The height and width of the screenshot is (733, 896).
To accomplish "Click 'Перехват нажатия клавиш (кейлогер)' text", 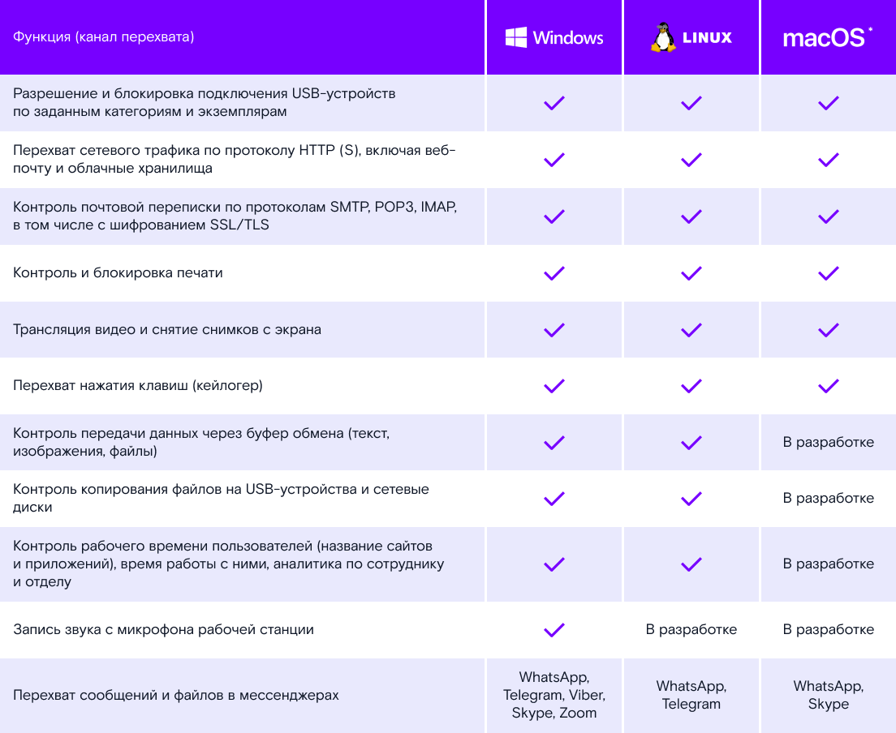I will pos(138,386).
